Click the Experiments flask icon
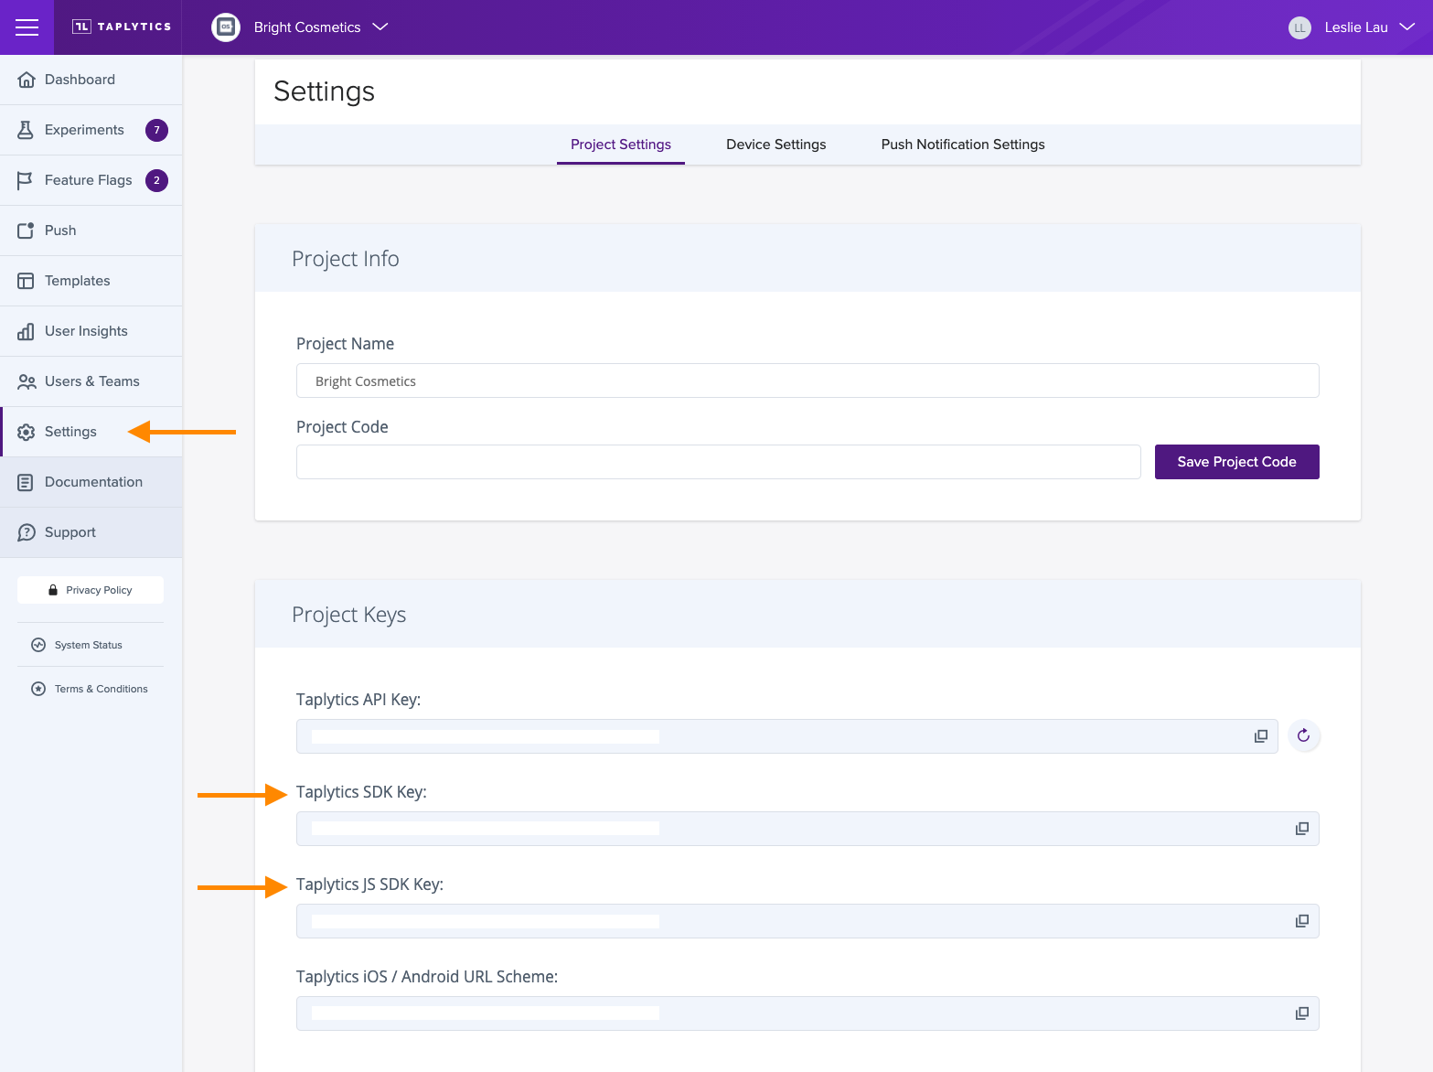Screen dimensions: 1433x1072 point(26,130)
